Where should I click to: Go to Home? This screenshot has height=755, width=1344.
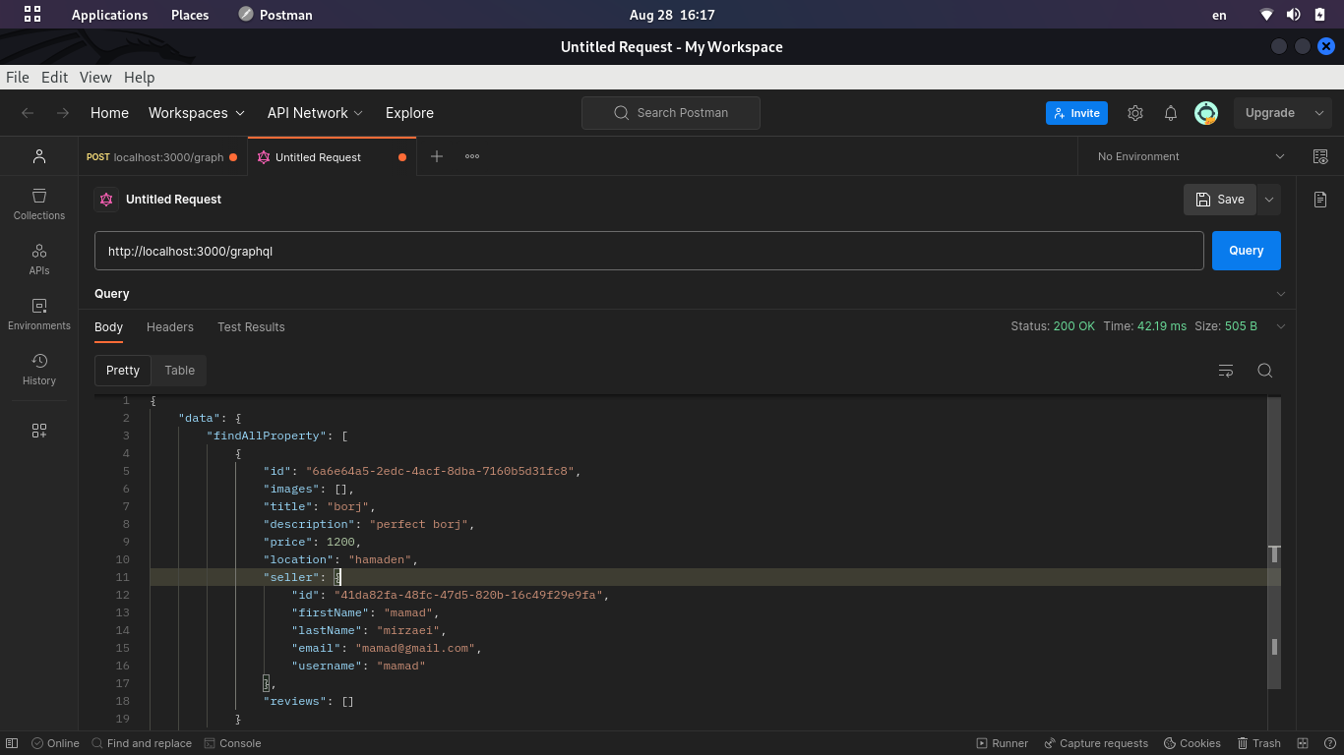[x=109, y=113]
